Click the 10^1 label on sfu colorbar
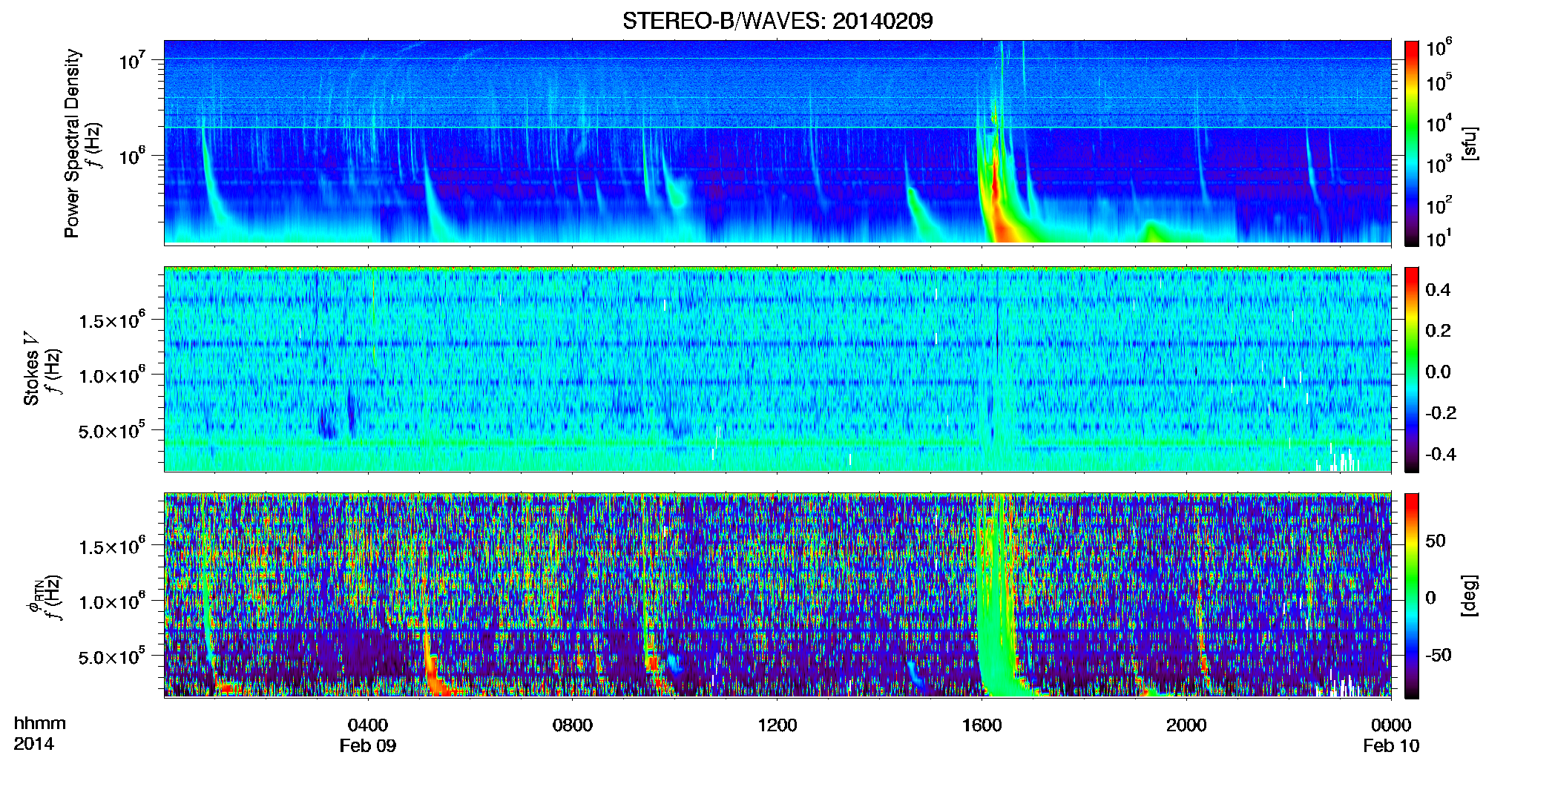 (x=1439, y=239)
